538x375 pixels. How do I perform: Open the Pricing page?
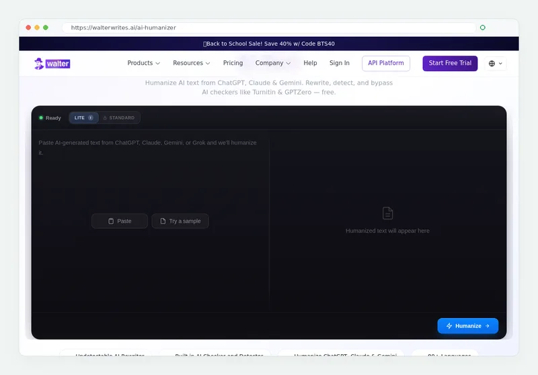pos(233,63)
